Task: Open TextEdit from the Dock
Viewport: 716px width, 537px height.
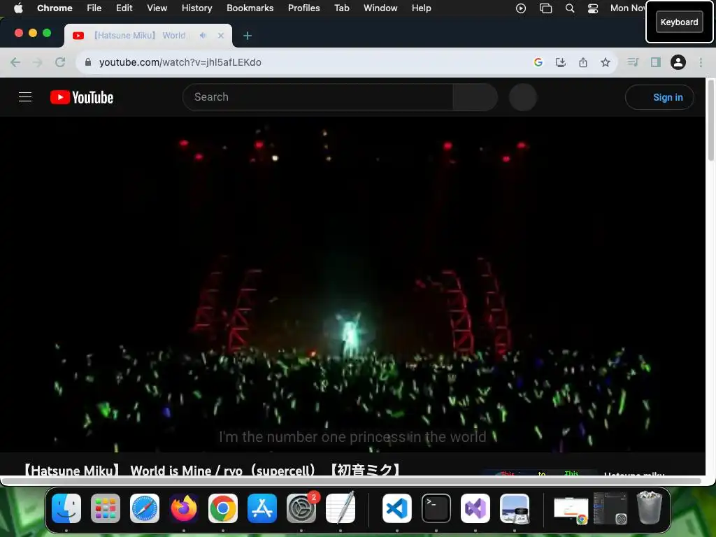Action: tap(341, 508)
